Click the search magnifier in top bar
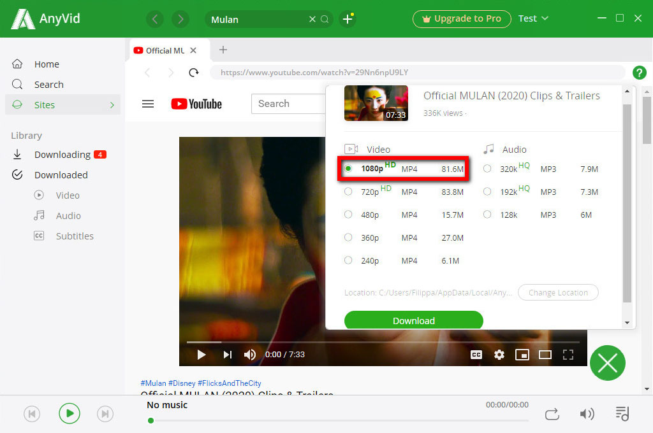 pyautogui.click(x=325, y=19)
